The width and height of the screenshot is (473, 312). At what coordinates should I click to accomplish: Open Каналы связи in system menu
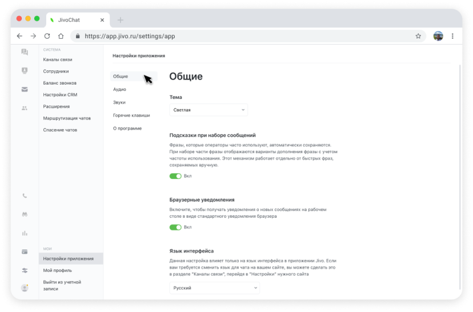(x=58, y=59)
